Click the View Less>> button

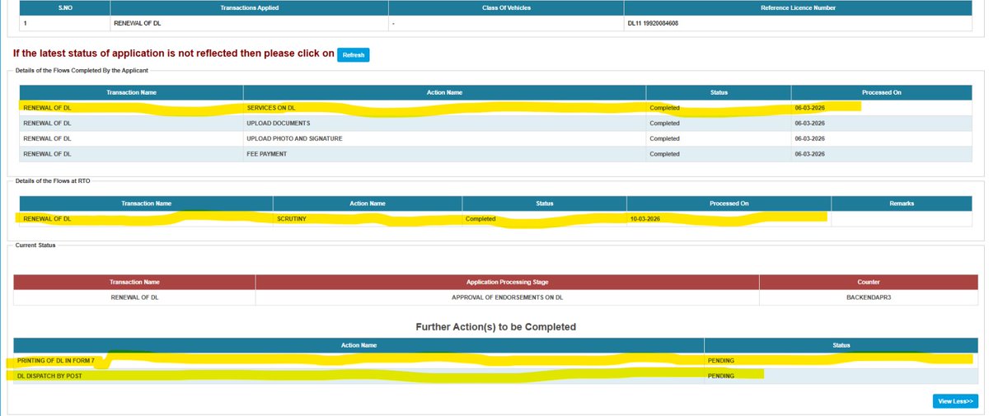(x=955, y=401)
